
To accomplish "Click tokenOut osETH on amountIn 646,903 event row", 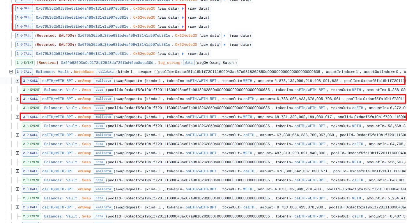I will [358, 180].
